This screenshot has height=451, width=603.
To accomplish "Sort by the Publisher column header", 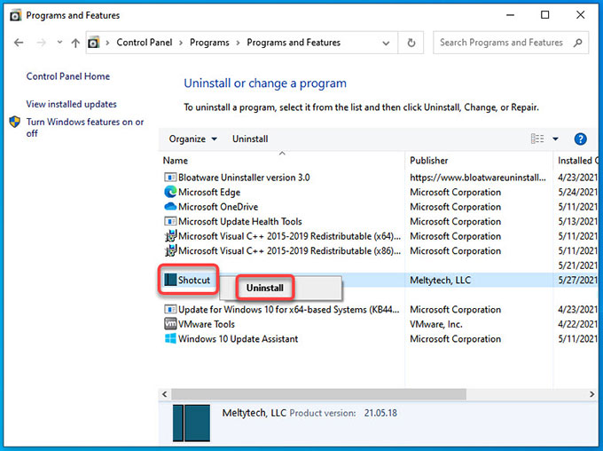I will 429,161.
